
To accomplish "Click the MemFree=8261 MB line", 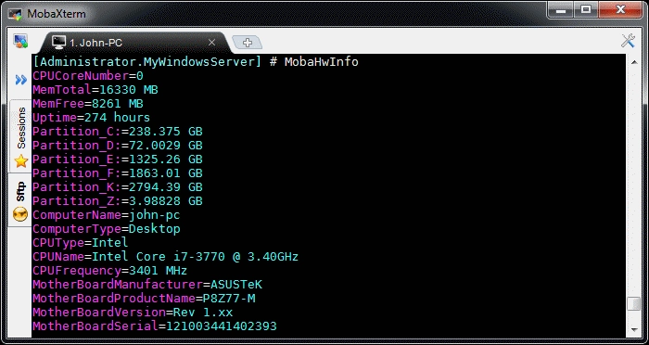I will coord(88,104).
